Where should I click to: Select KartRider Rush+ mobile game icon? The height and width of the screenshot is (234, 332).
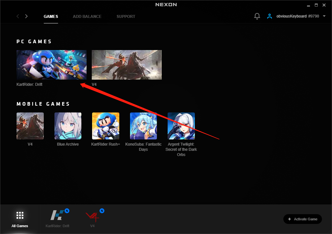(x=106, y=126)
